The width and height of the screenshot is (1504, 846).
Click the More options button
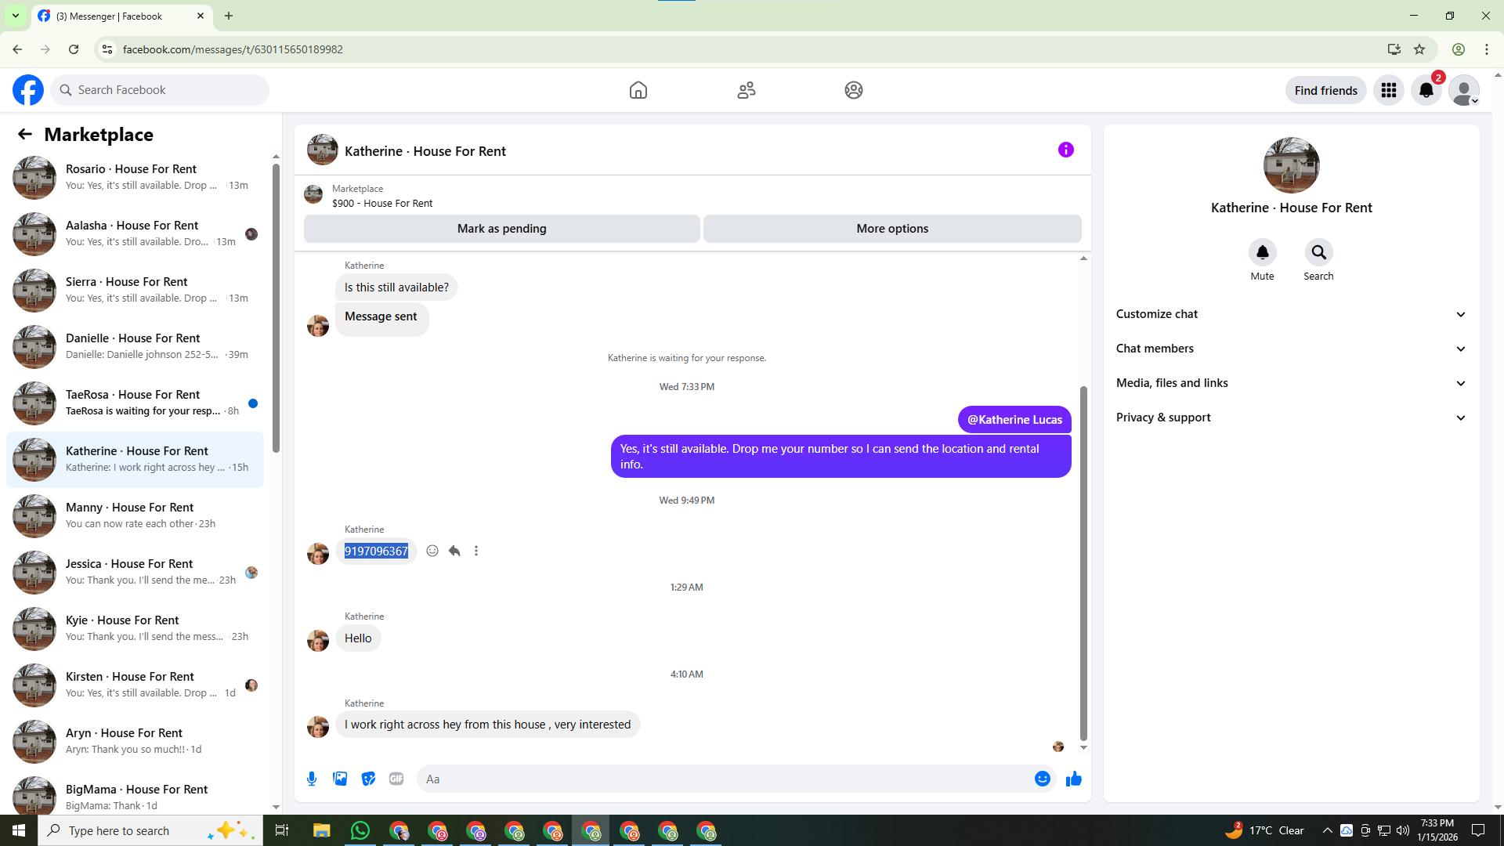(892, 229)
